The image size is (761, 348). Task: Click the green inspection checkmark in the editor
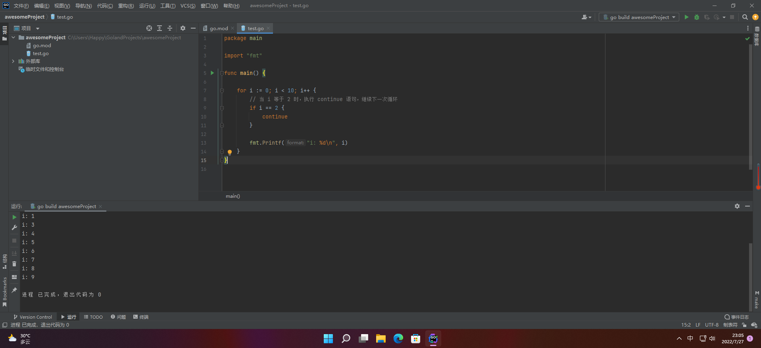(748, 38)
